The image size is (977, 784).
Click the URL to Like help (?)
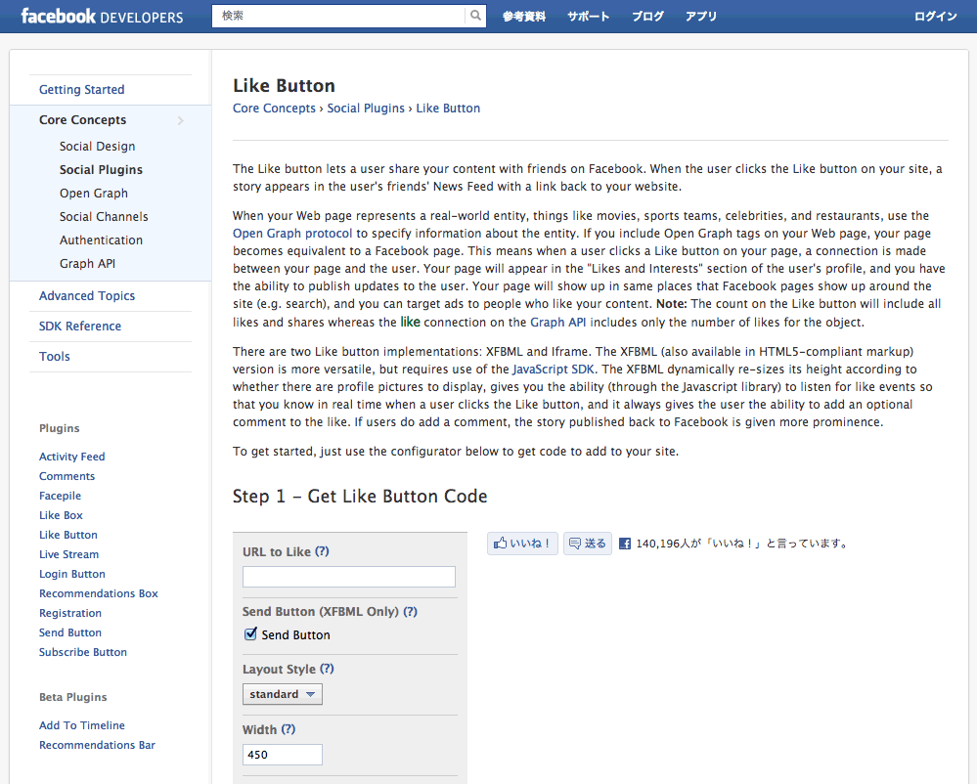[x=322, y=551]
